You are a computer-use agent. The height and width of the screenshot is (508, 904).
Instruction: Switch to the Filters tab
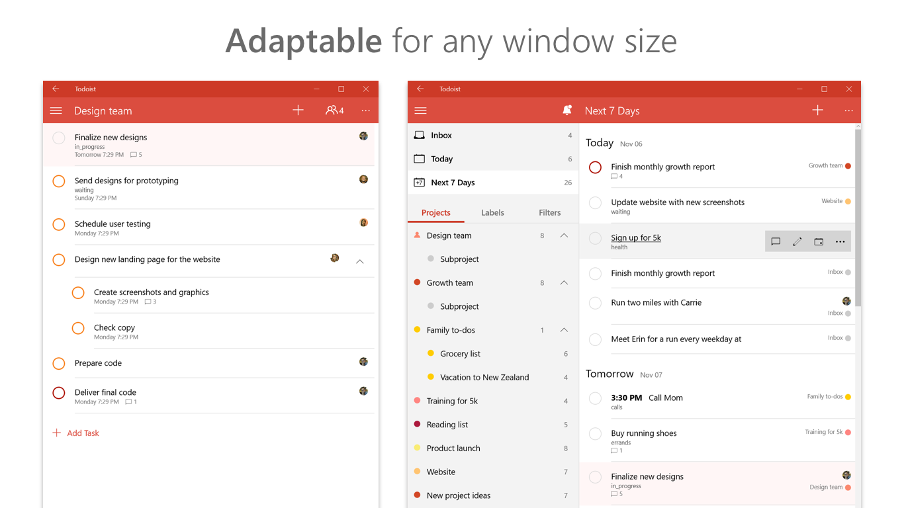click(x=550, y=212)
